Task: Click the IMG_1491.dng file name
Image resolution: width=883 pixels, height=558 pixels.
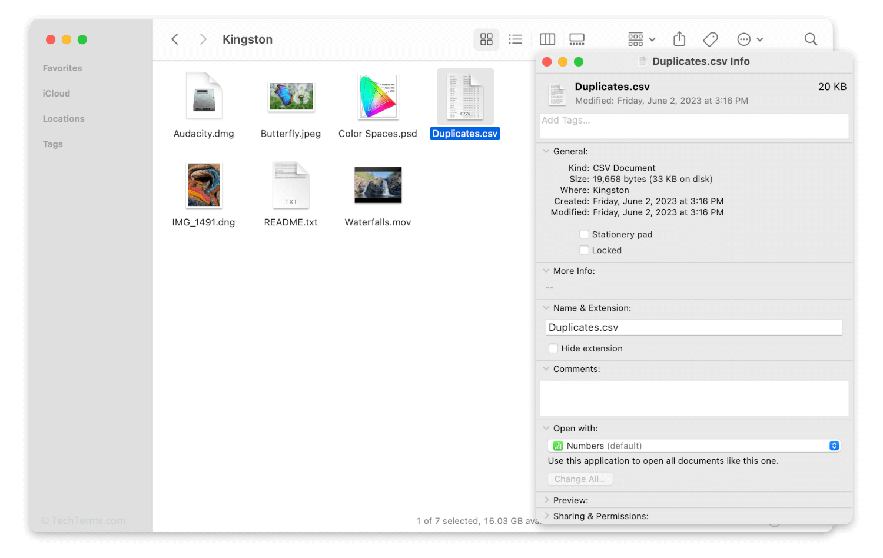Action: click(x=204, y=222)
